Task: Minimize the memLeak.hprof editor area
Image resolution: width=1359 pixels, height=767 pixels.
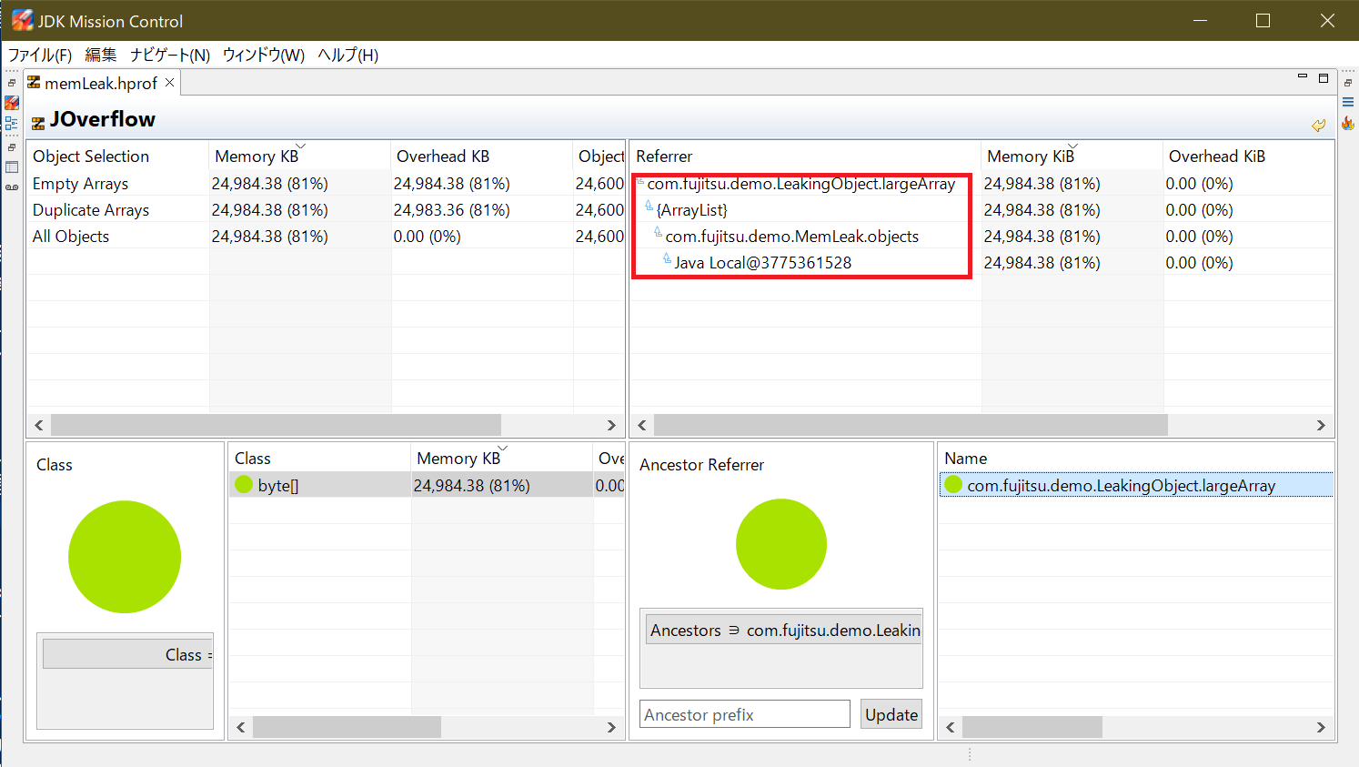Action: [1303, 78]
